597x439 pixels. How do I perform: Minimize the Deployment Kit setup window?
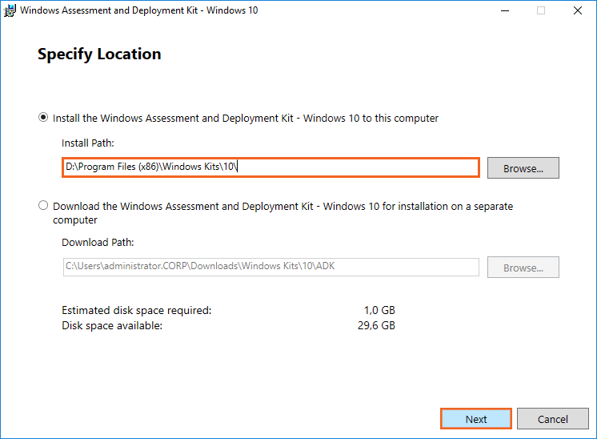504,10
